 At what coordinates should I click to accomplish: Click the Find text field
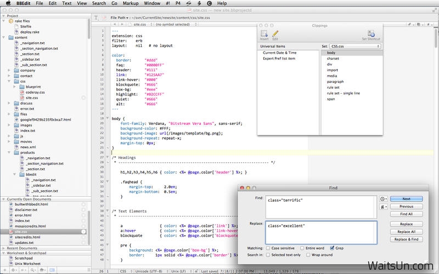(321, 207)
